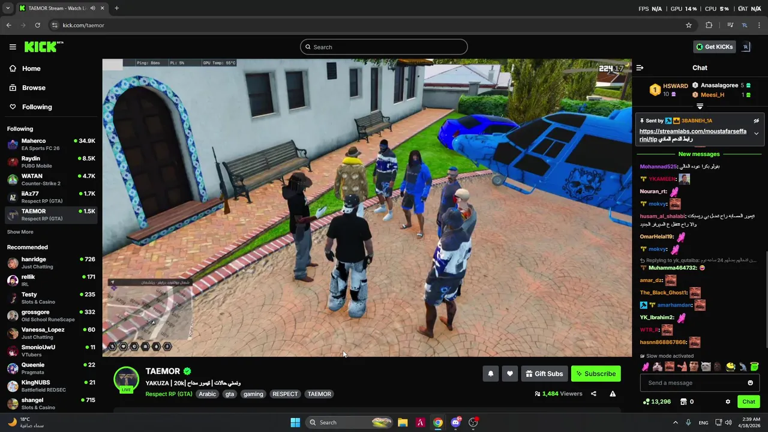Viewport: 768px width, 432px height.
Task: Open the channel points 13,296 balance
Action: [657, 401]
